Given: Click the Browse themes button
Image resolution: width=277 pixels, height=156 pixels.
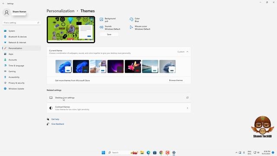Looking at the screenshot, I should click(176, 80).
